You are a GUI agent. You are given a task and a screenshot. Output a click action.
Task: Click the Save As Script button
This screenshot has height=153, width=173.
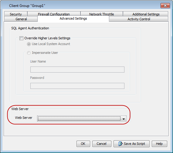[x=131, y=144]
